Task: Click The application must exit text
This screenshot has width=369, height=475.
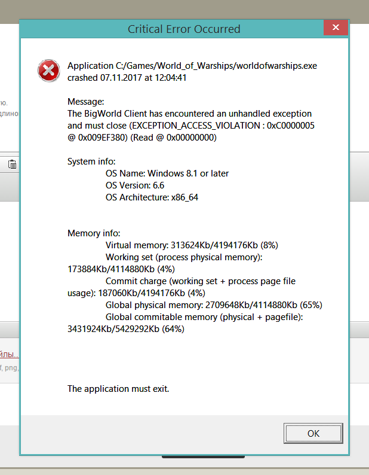Action: coord(118,389)
